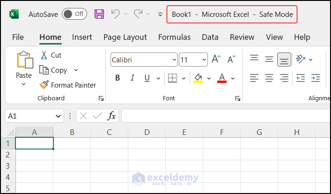Select the Format Painter brush
This screenshot has height=194, width=331.
(x=44, y=85)
